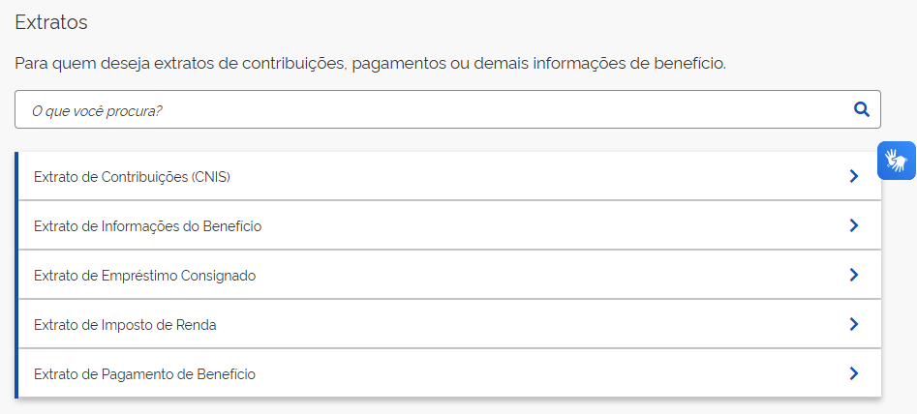Open the VLibras sign language widget
Screen dimensions: 917x414
(897, 161)
